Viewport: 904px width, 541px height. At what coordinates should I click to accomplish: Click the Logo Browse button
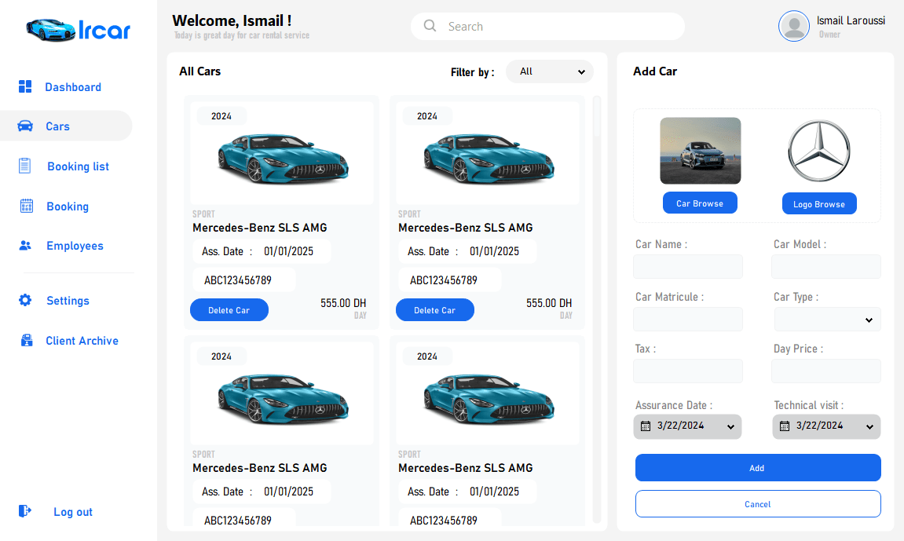818,203
